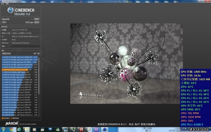Open the Help menu beside File
This screenshot has width=211, height=132.
tap(7, 4)
